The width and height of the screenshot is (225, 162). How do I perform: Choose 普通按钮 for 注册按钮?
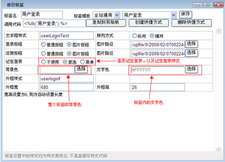pyautogui.click(x=43, y=54)
